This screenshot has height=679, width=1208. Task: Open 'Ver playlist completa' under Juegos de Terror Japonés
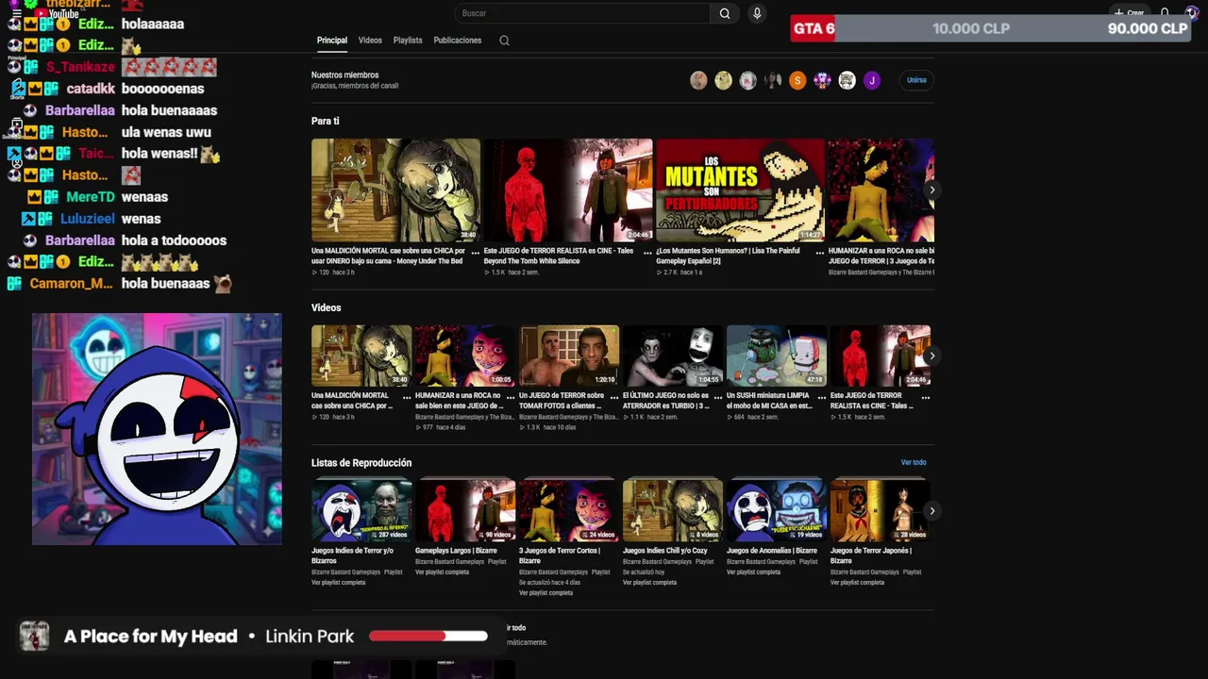(857, 583)
